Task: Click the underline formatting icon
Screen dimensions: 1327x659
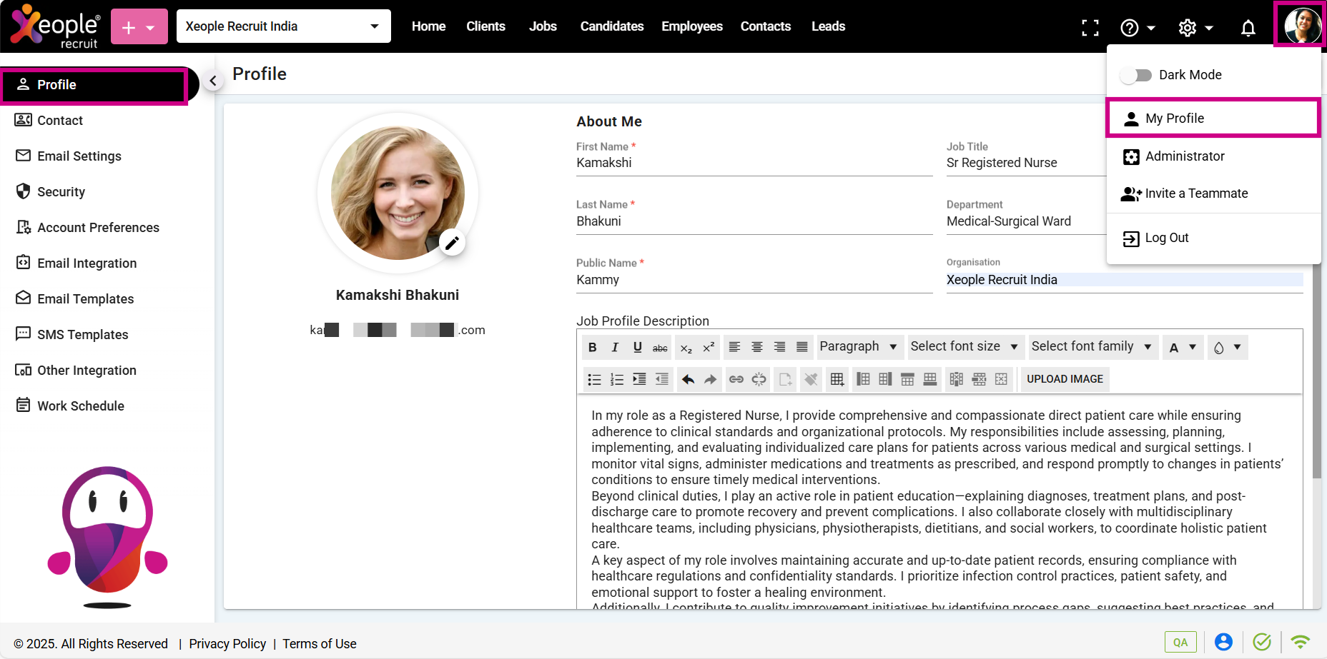Action: (x=637, y=348)
